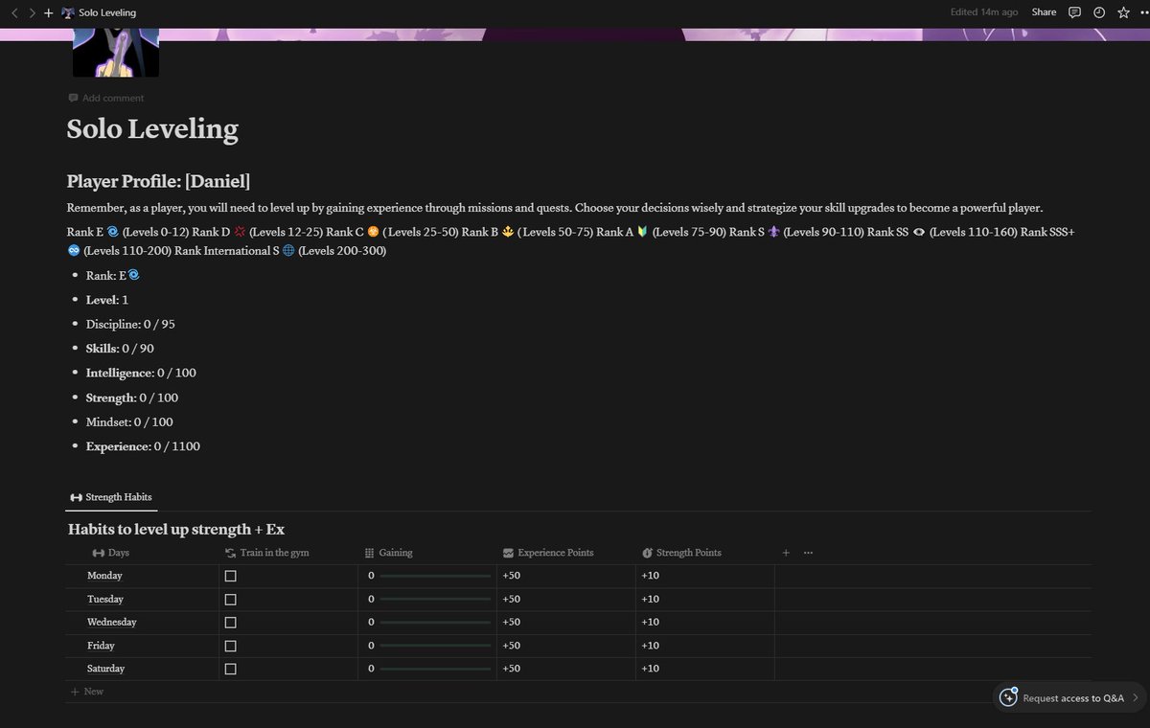Click Add comment above the title
Viewport: 1150px width, 728px height.
coord(106,98)
